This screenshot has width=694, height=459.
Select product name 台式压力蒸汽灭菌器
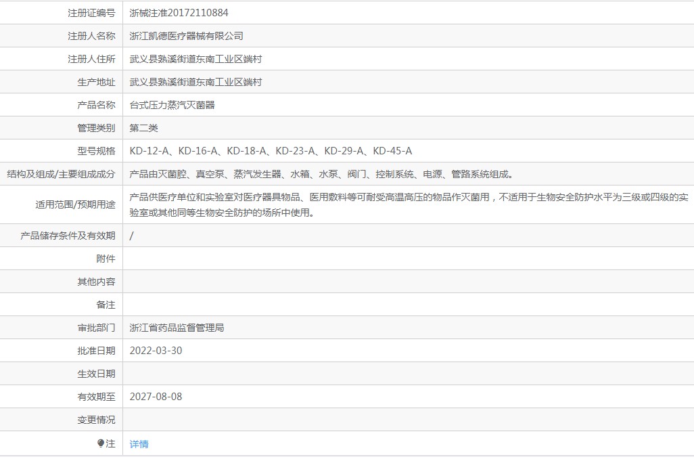tap(172, 105)
